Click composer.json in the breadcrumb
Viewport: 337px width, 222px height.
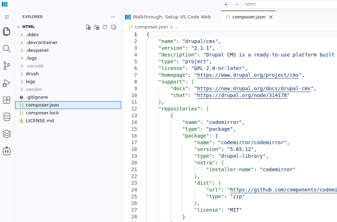[x=151, y=27]
